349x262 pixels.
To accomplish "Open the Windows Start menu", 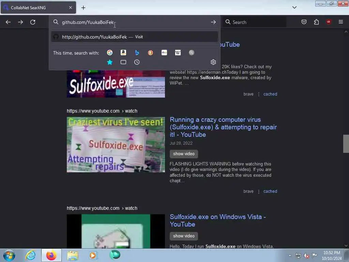I will (x=9, y=255).
